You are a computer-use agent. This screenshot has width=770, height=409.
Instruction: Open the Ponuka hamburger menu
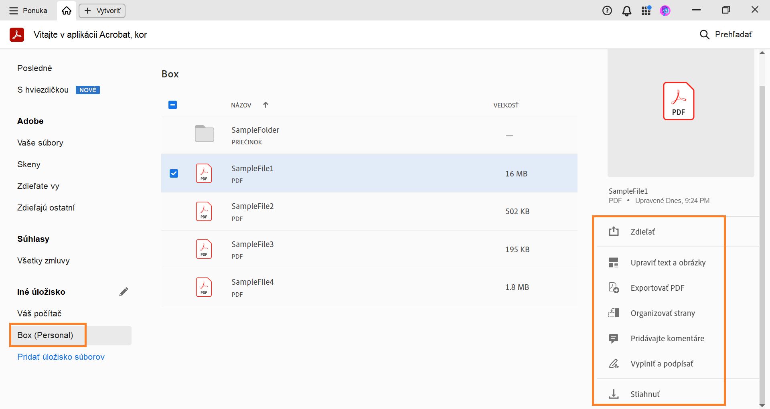coord(14,11)
